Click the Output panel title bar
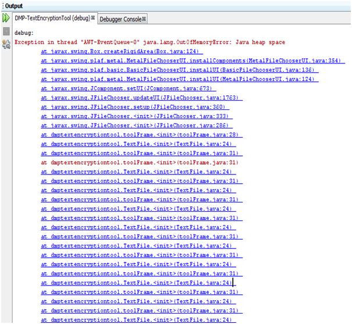The image size is (352, 324). click(x=175, y=5)
